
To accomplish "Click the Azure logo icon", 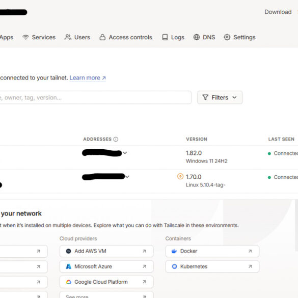I will tap(68, 266).
